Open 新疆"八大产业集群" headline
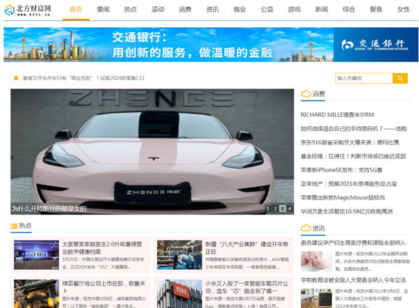This screenshot has width=419, height=308. pos(247,248)
